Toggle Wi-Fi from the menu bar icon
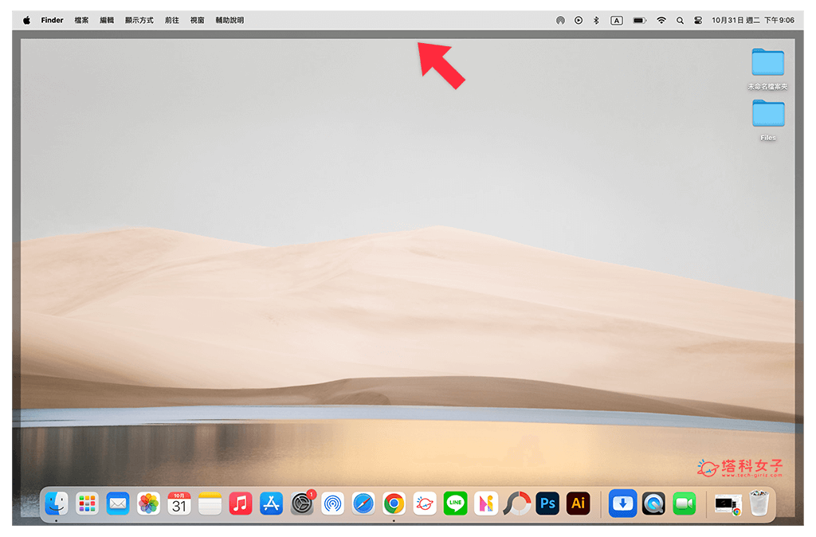Viewport: 816px width, 537px height. 661,21
